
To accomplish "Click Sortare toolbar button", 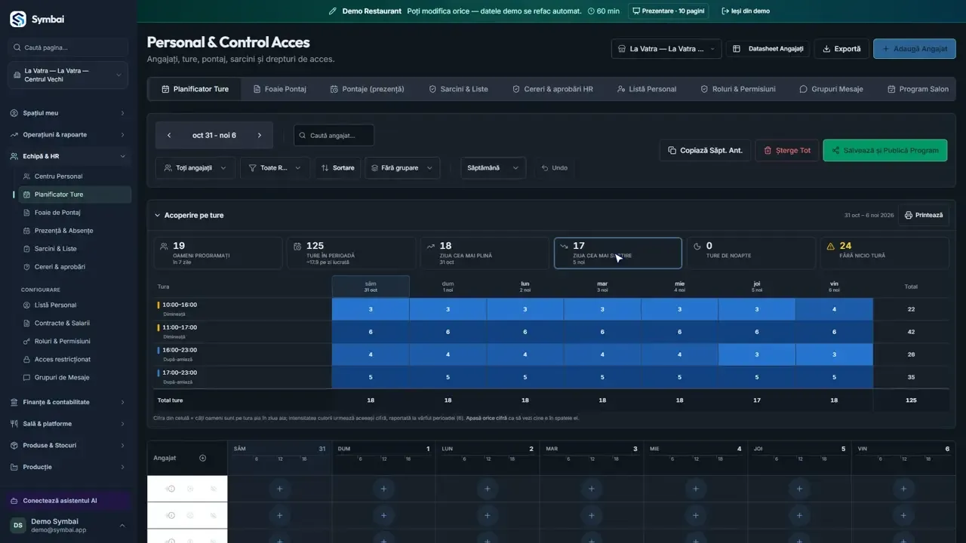I will (x=337, y=167).
